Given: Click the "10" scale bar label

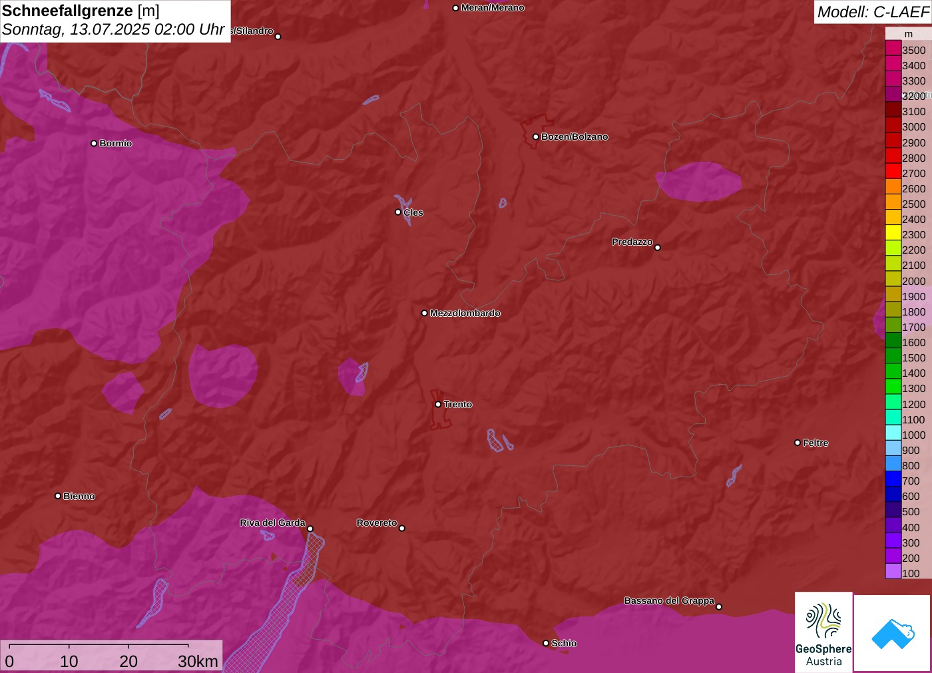Looking at the screenshot, I should click(69, 661).
